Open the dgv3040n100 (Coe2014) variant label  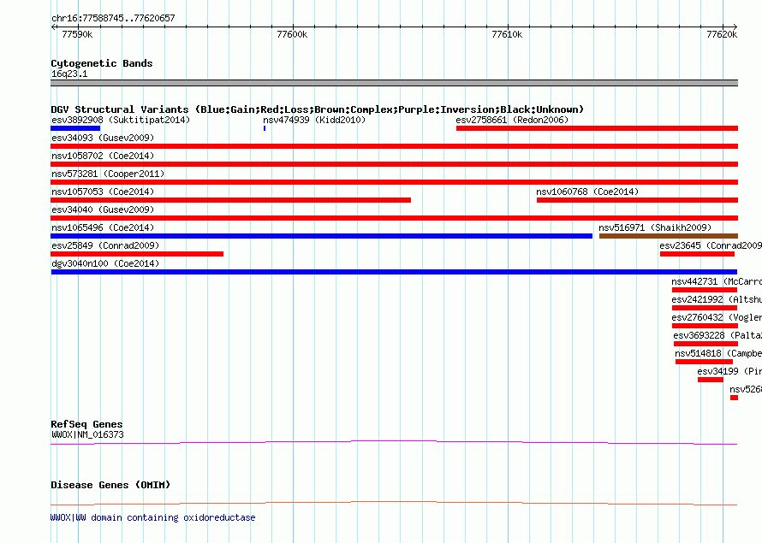click(105, 263)
